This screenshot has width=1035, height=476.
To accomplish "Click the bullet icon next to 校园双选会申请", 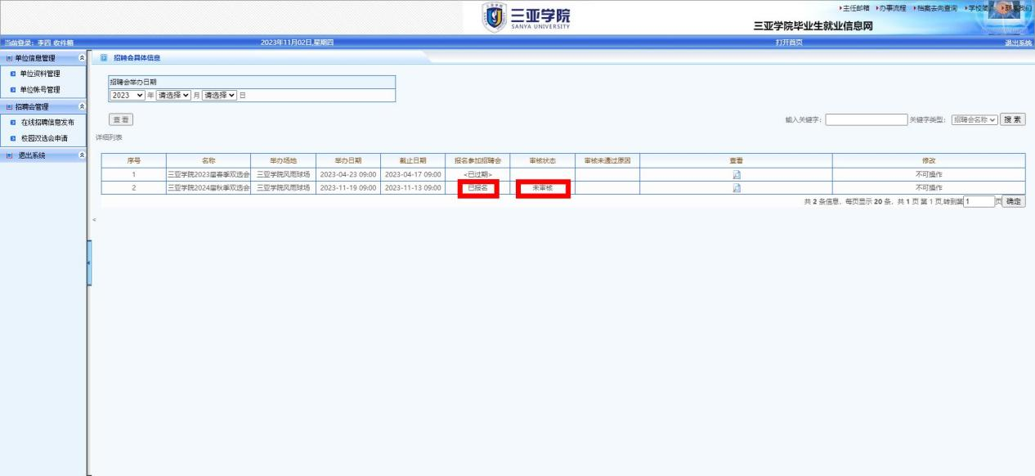I will pos(12,137).
